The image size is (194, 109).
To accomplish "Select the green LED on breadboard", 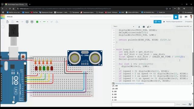I will [x=44, y=69].
